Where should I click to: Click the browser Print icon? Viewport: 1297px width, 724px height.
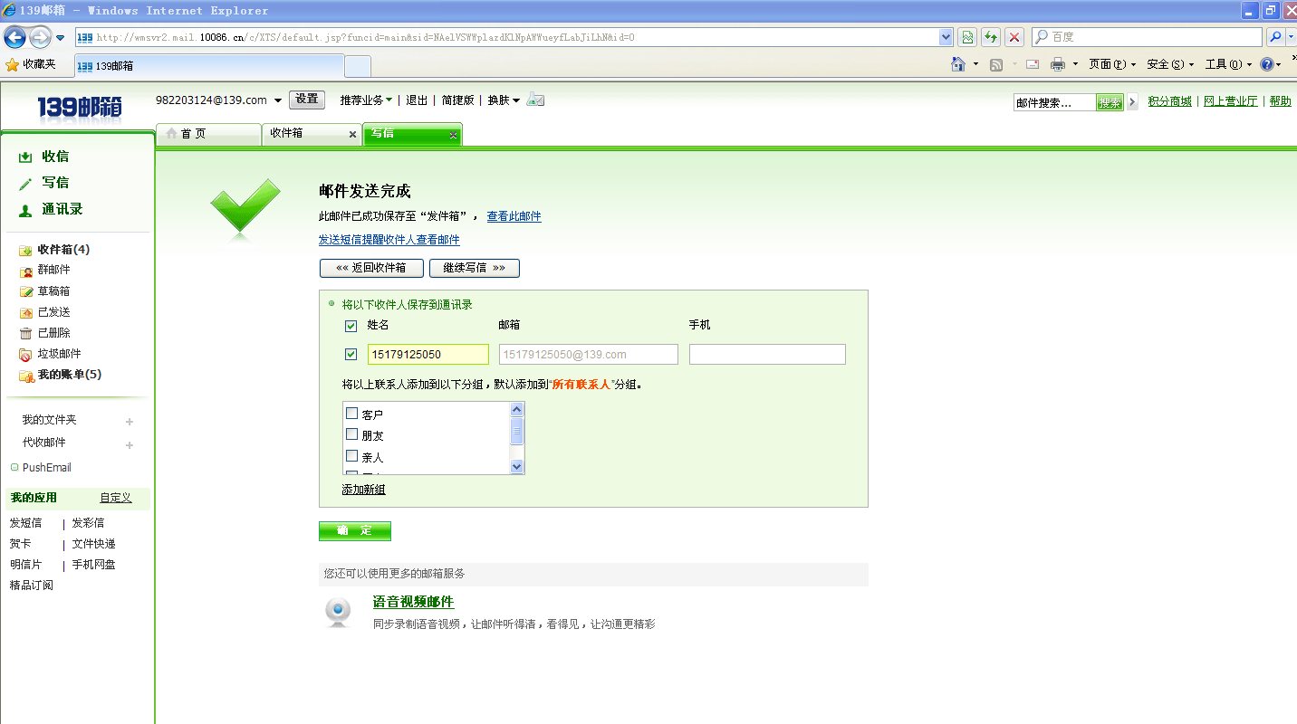(1057, 64)
